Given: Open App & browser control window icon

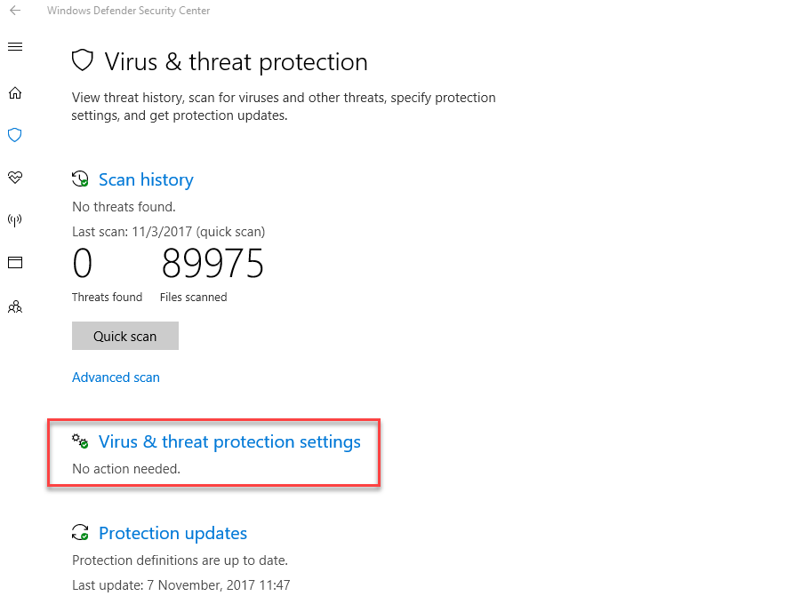Looking at the screenshot, I should click(15, 263).
